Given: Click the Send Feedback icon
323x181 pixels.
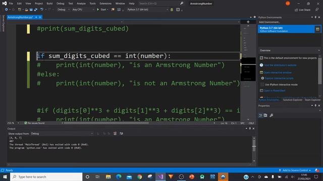Looking at the screenshot, I should [317, 10].
